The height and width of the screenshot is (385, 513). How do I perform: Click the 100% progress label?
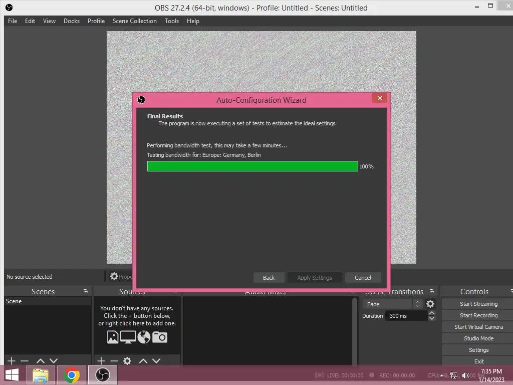[x=366, y=166]
